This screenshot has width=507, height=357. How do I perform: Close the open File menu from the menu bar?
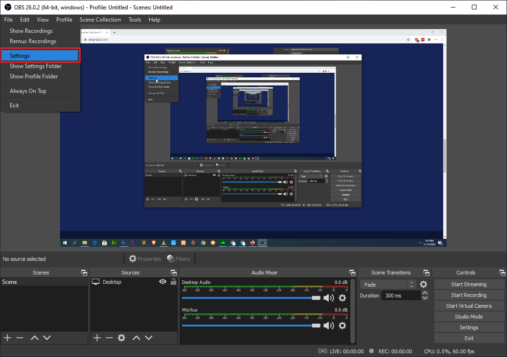[x=8, y=19]
